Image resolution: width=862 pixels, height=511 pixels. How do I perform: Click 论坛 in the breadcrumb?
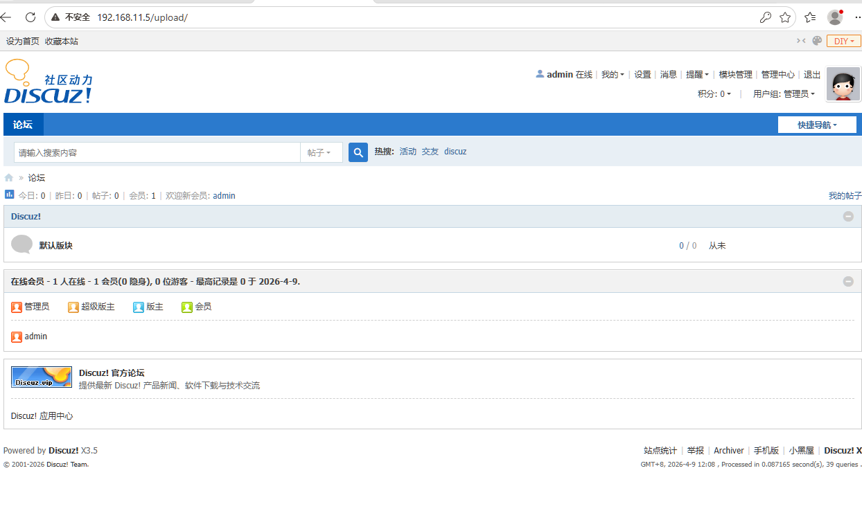(x=37, y=178)
